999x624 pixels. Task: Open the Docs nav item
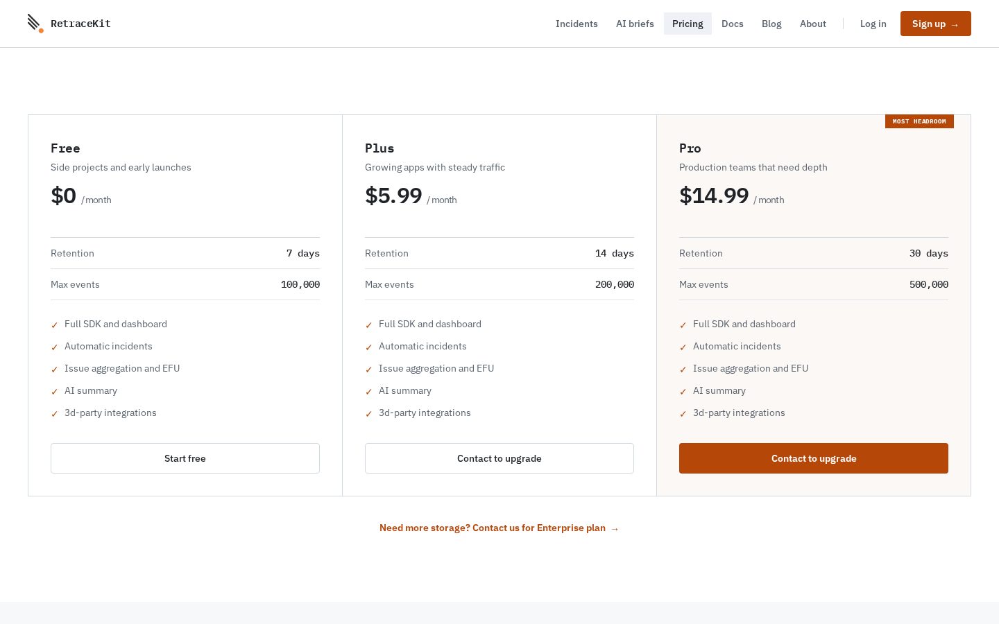tap(733, 24)
